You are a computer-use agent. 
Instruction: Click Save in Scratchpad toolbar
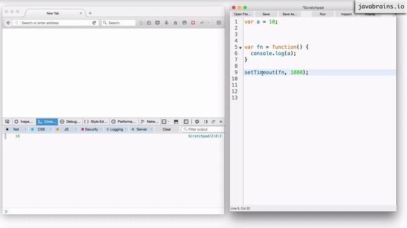click(x=266, y=14)
